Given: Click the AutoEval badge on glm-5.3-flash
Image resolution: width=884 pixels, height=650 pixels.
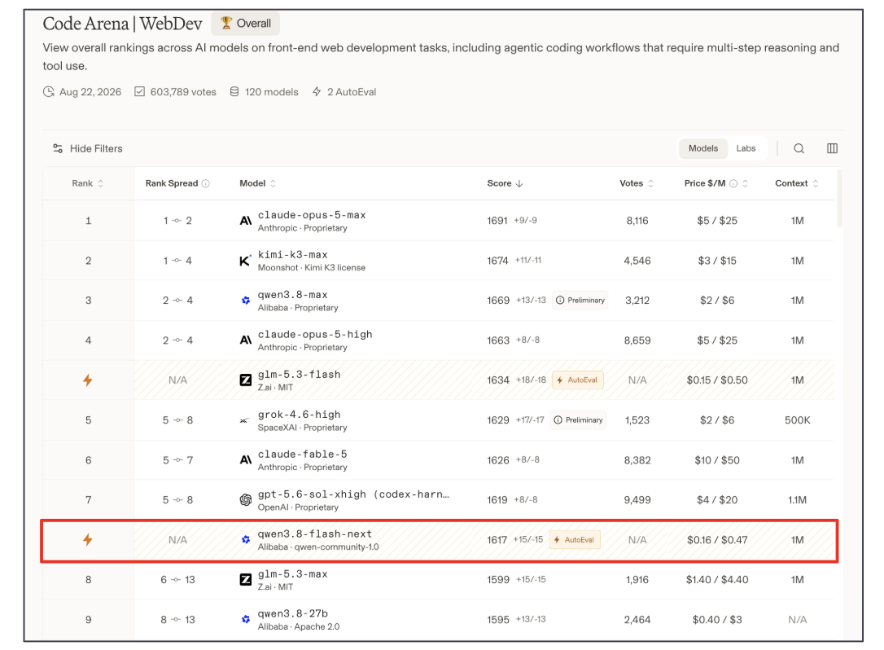Looking at the screenshot, I should [x=577, y=380].
